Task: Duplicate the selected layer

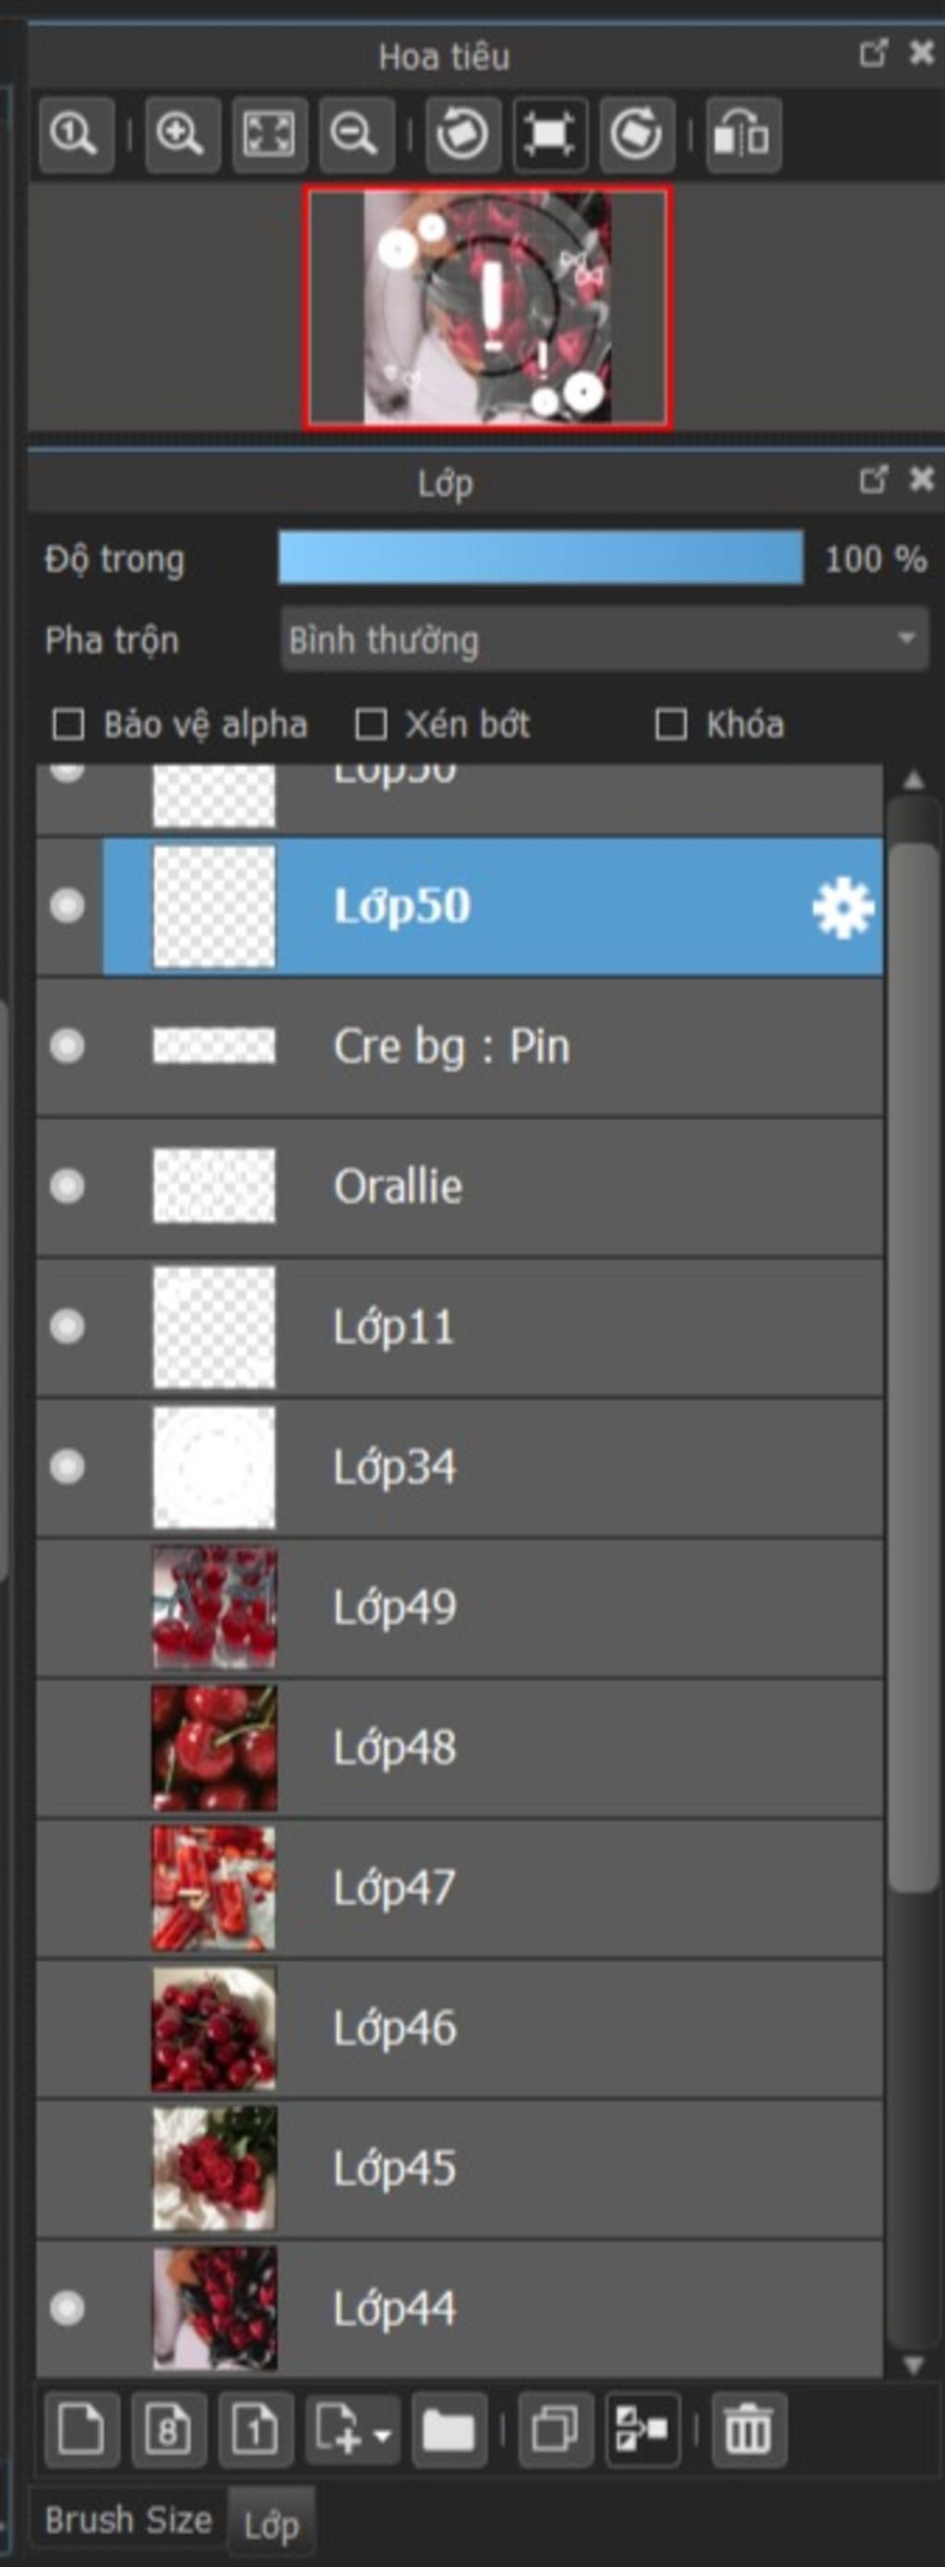Action: pos(555,2429)
